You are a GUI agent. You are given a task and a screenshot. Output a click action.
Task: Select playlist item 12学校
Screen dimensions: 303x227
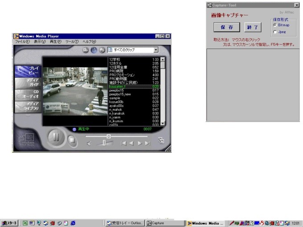(x=134, y=60)
